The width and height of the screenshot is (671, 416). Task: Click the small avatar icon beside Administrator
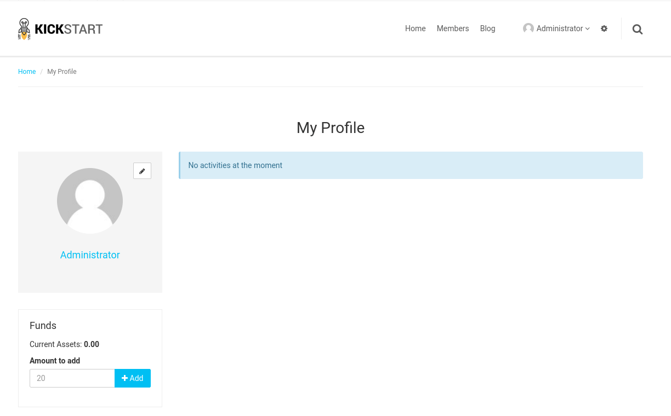click(528, 28)
